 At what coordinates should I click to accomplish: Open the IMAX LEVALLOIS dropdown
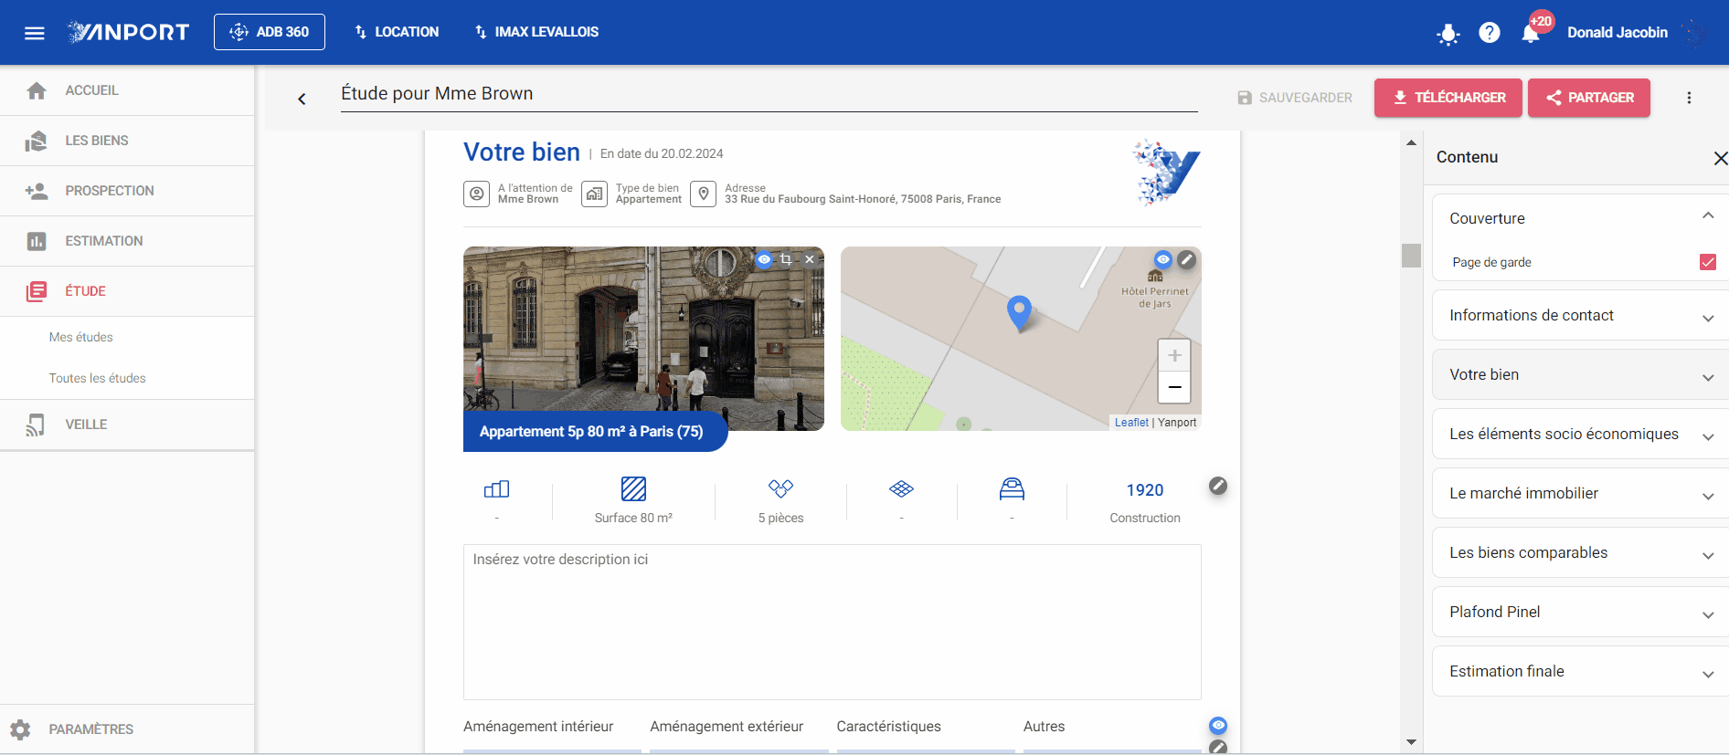(x=536, y=32)
